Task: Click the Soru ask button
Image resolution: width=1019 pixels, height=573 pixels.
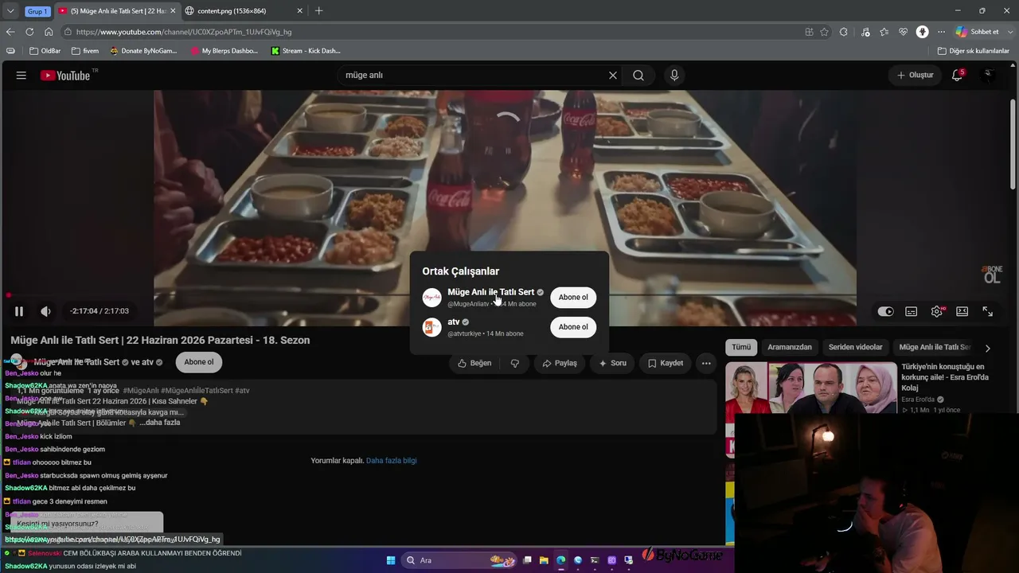Action: 612,363
